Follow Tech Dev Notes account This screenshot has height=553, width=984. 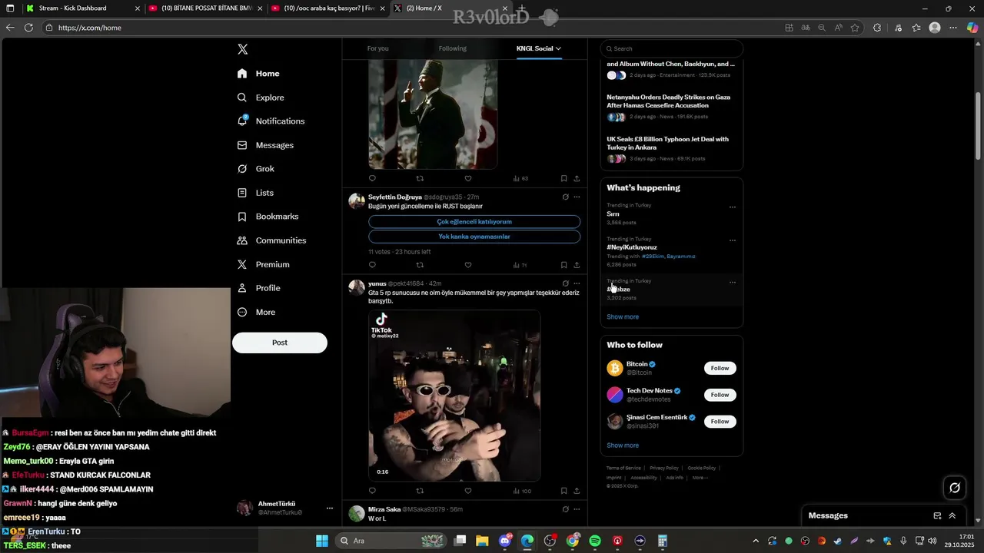[720, 395]
